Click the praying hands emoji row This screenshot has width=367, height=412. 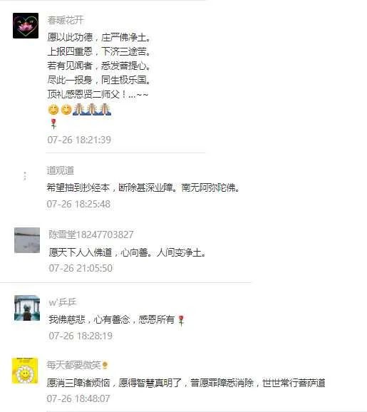click(92, 109)
